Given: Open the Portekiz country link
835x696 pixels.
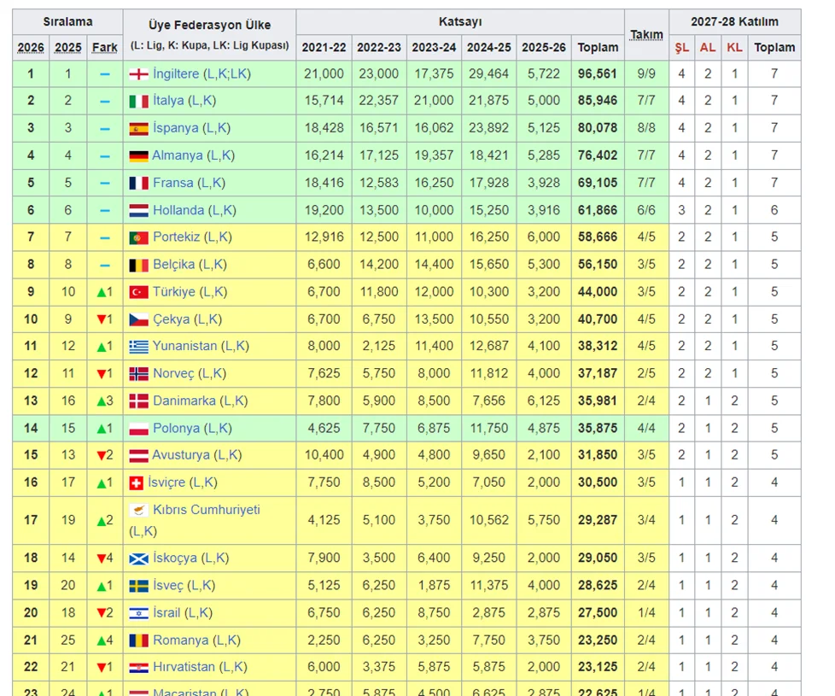Looking at the screenshot, I should [x=178, y=237].
